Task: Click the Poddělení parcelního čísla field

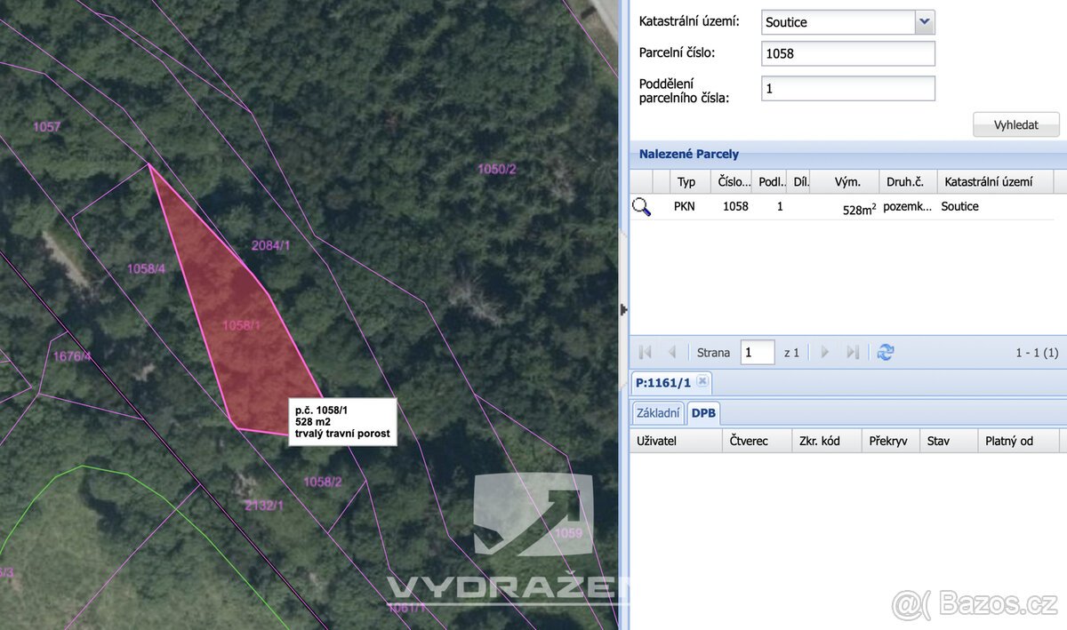Action: click(848, 89)
